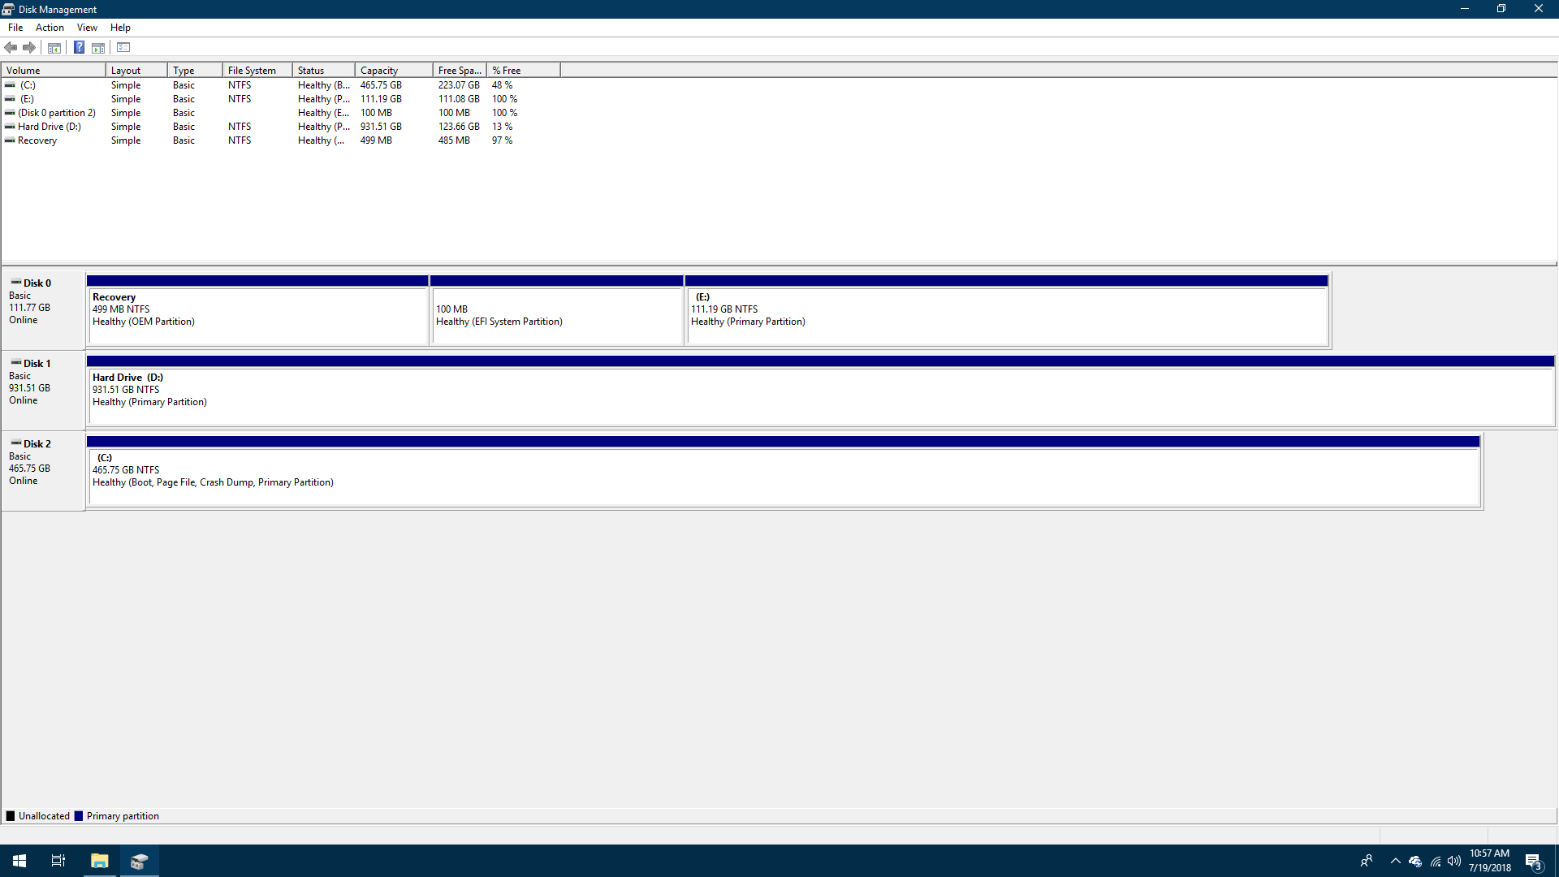Open the Action menu
Viewport: 1559px width, 877px height.
(50, 27)
